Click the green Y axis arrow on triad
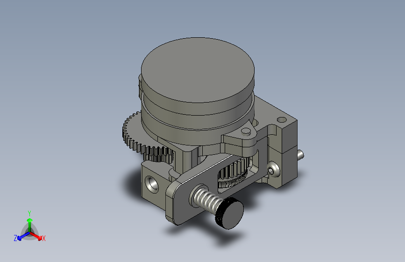 (30, 224)
